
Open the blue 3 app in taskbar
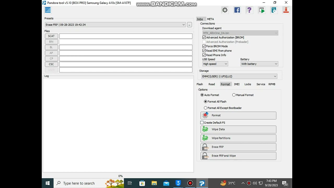click(178, 183)
